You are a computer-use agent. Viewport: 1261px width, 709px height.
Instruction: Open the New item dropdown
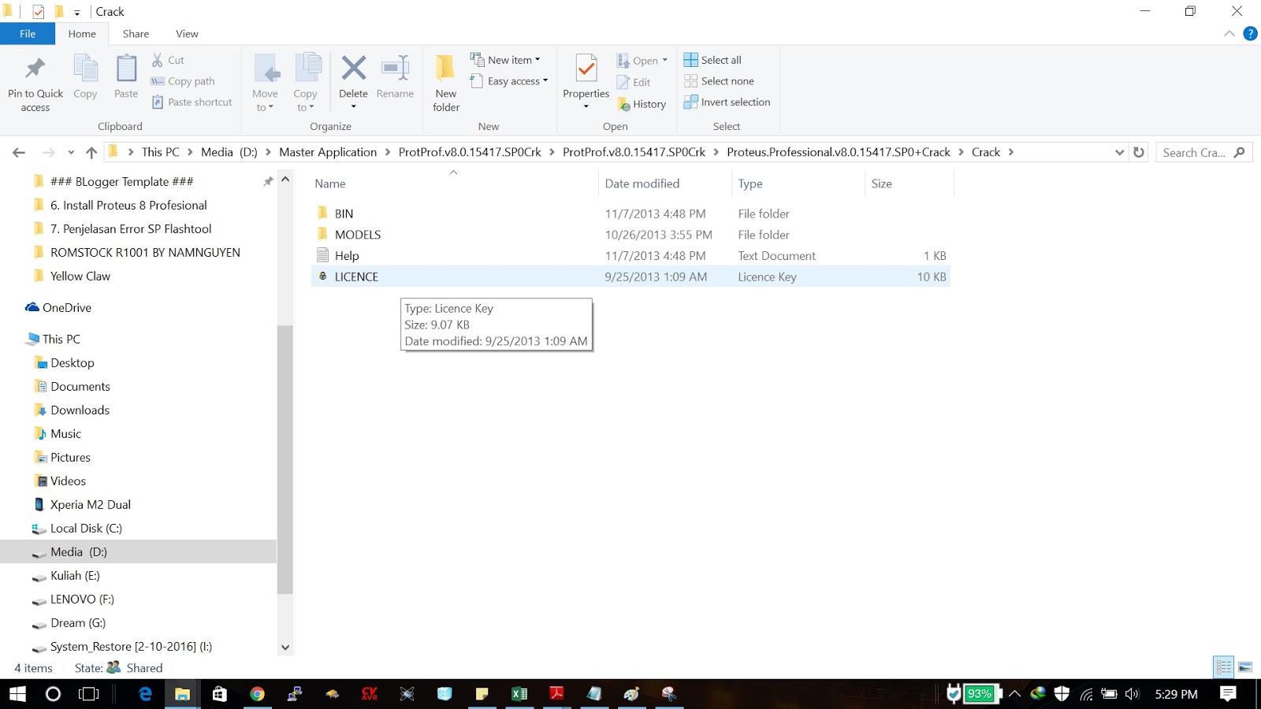tap(505, 60)
